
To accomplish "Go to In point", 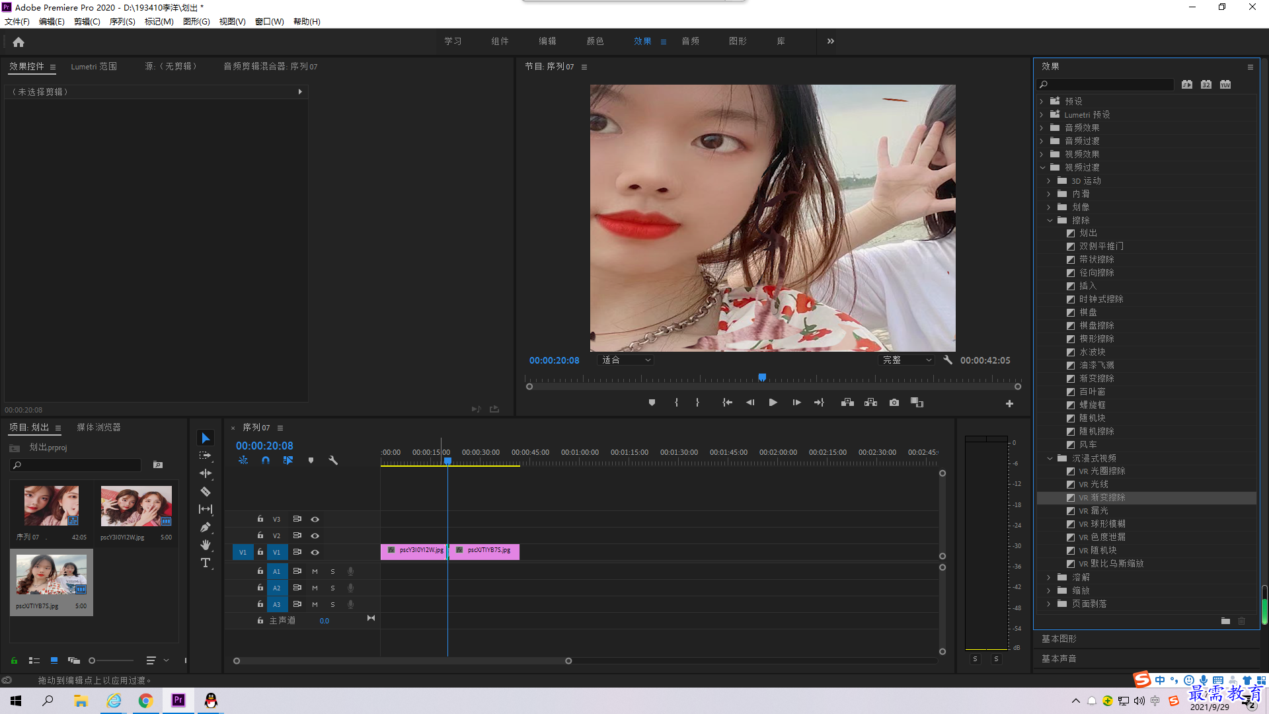I will tap(727, 403).
